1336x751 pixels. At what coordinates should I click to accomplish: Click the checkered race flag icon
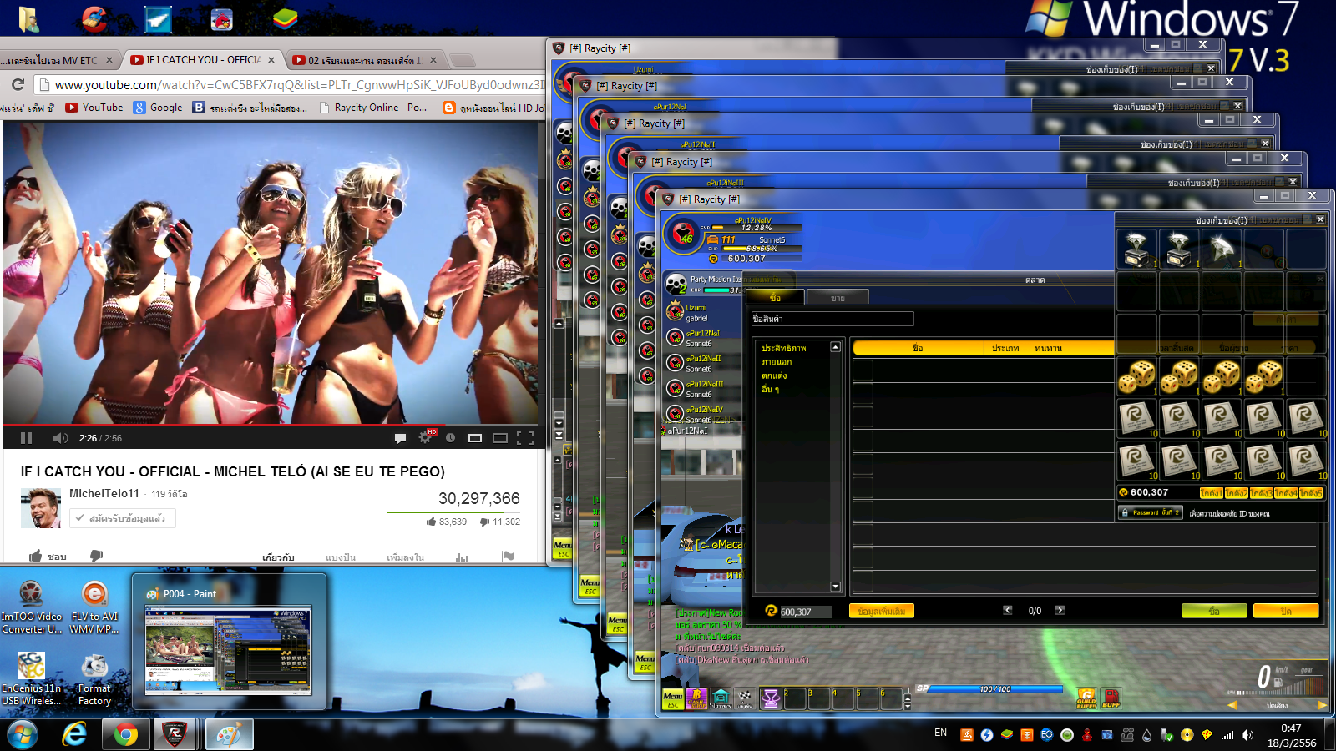click(744, 698)
